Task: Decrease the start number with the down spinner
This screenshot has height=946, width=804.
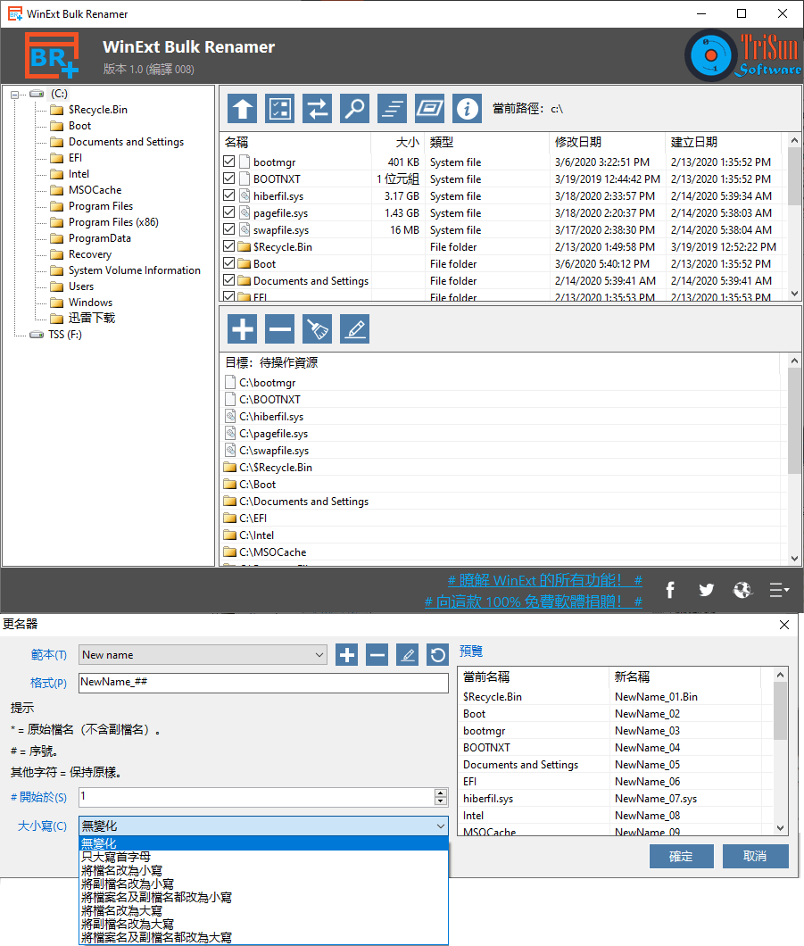Action: tap(441, 801)
